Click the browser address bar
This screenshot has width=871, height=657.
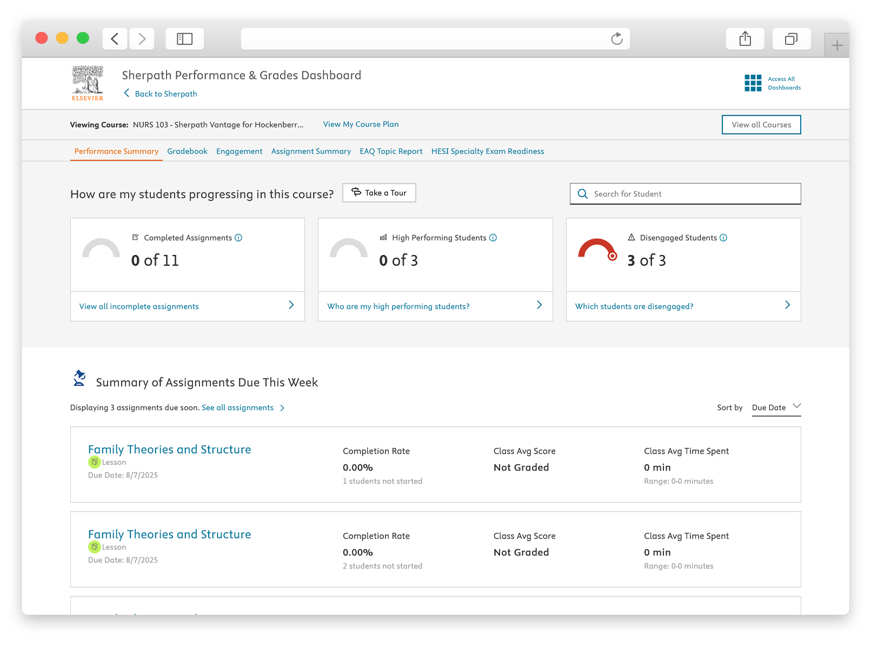coord(435,39)
